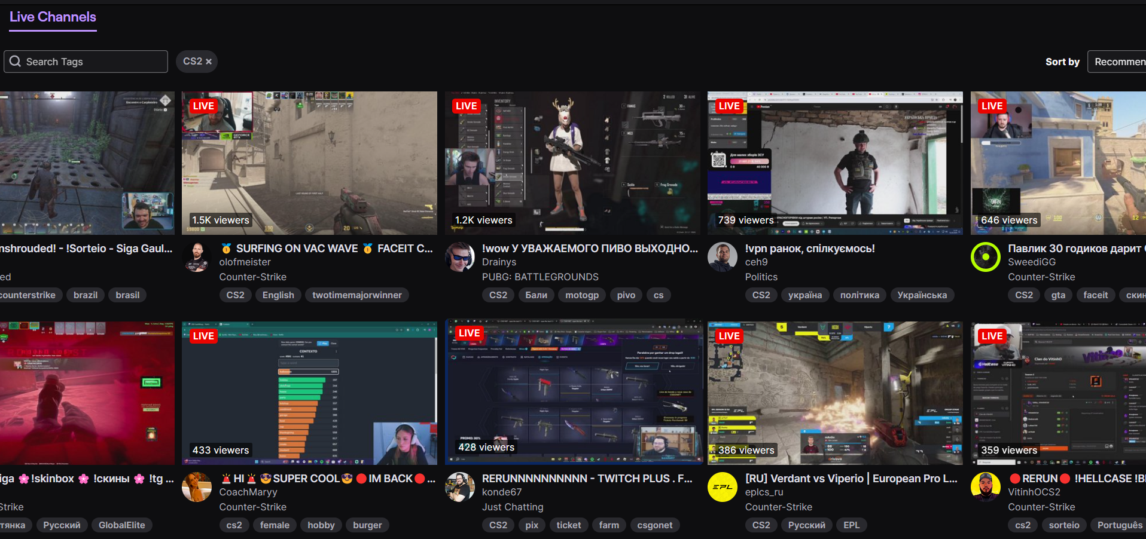Open SweedIGG stream thumbnail with 646 viewers
Screen dimensions: 1146x539
coord(1058,163)
